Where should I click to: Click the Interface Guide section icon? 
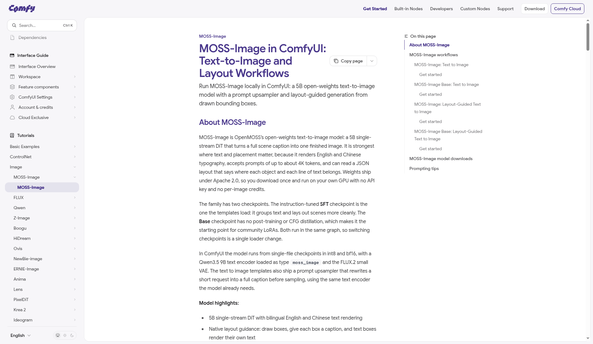tap(12, 55)
